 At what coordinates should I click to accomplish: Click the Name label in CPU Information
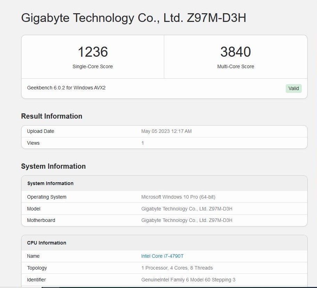point(33,256)
